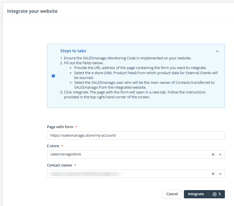This screenshot has height=206, width=234.
Task: Click the Cancel button
Action: 172,194
